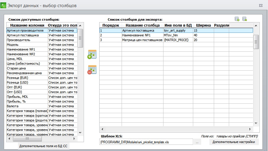Select the 'Категория товара (полная)' row

[x=42, y=111]
